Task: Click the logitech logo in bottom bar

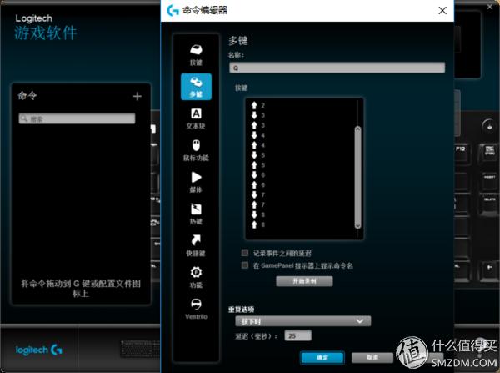Action: pyautogui.click(x=38, y=350)
